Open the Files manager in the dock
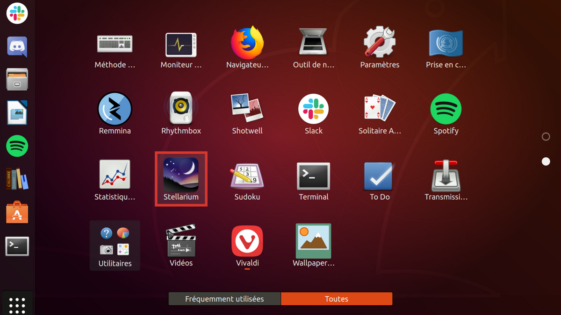The width and height of the screenshot is (561, 315). pyautogui.click(x=17, y=79)
